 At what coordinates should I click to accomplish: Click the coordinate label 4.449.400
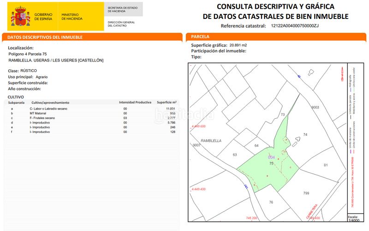pyautogui.click(x=198, y=189)
